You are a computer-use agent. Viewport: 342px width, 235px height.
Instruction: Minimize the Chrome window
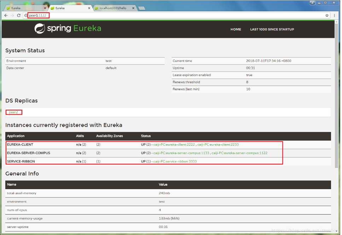click(319, 3)
